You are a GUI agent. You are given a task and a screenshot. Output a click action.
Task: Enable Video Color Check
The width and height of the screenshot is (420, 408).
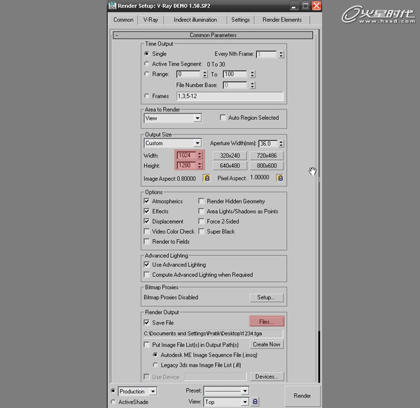point(146,231)
